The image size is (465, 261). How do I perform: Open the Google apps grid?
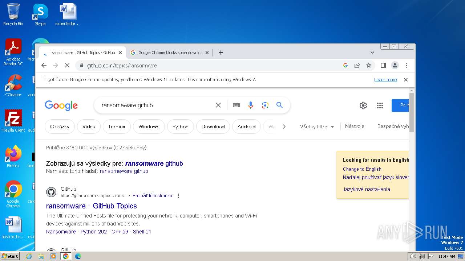tap(380, 105)
